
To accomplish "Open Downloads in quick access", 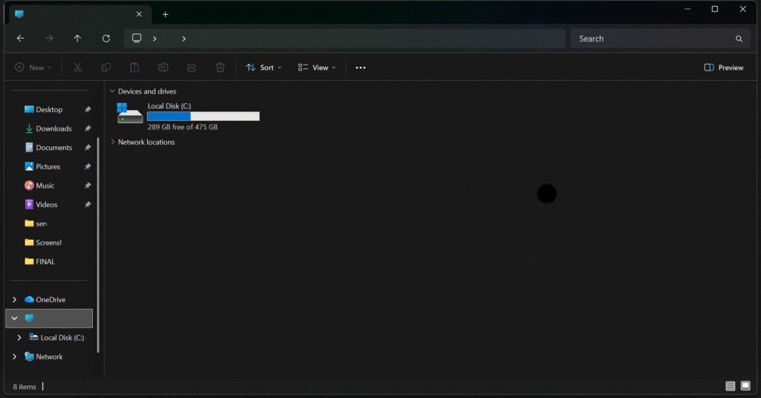I will point(54,128).
